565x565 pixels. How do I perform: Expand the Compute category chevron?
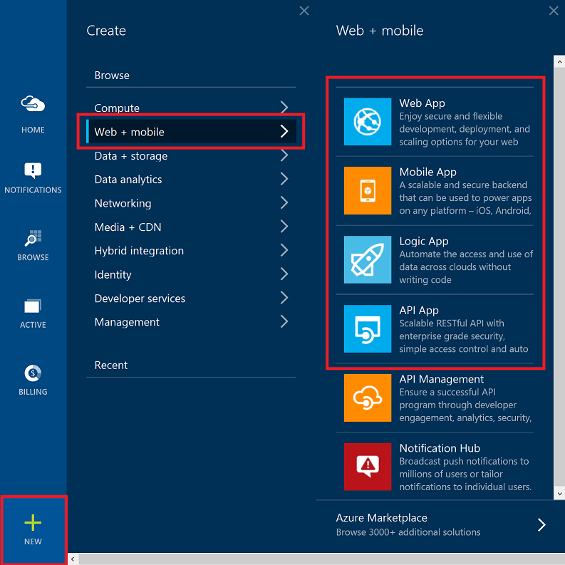[284, 108]
